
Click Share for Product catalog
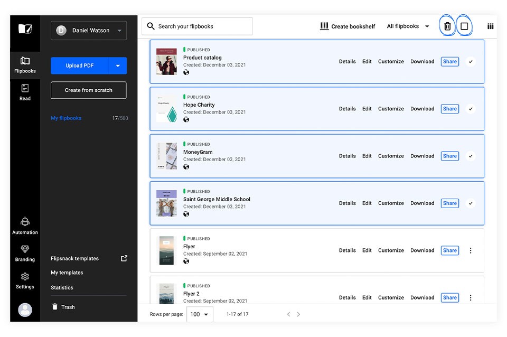(x=450, y=61)
